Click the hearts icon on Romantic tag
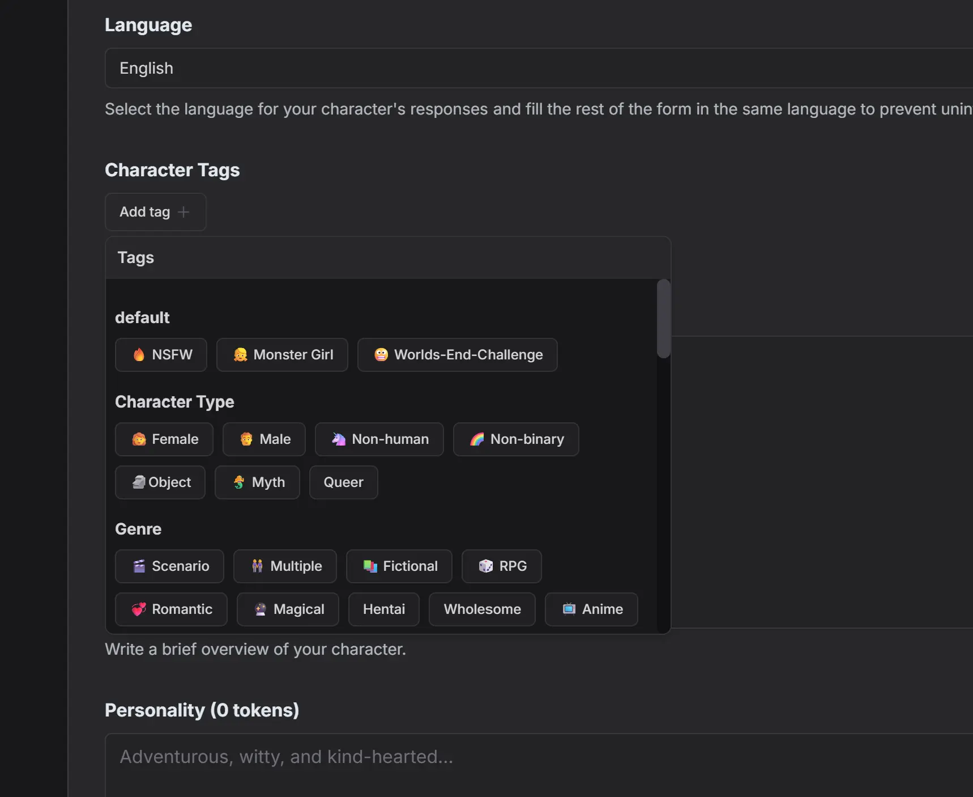 (139, 609)
